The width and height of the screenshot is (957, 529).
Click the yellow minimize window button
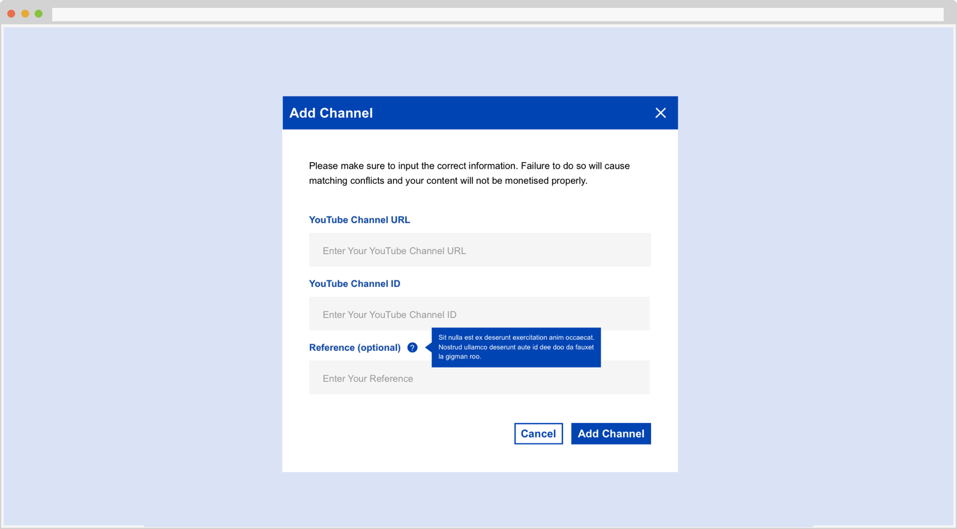pos(25,13)
